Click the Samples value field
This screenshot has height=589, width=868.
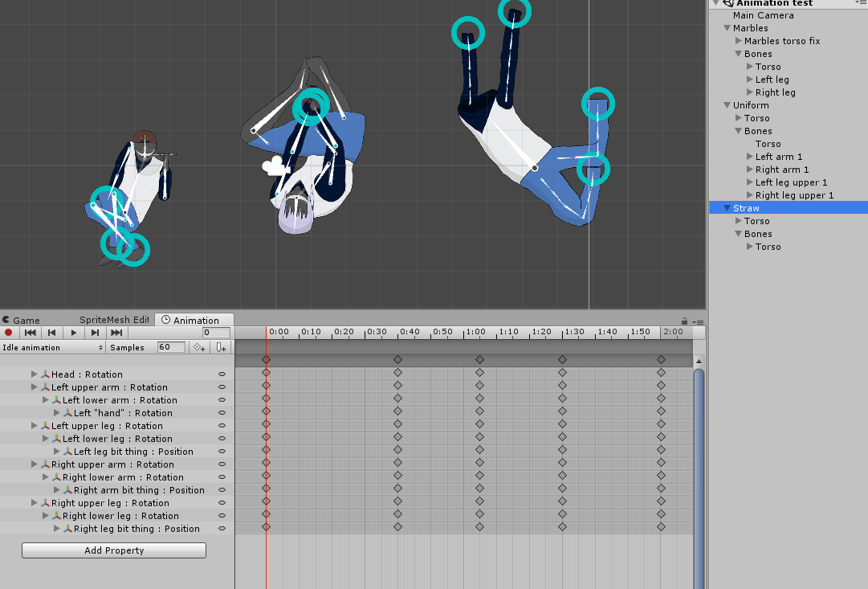click(x=171, y=347)
